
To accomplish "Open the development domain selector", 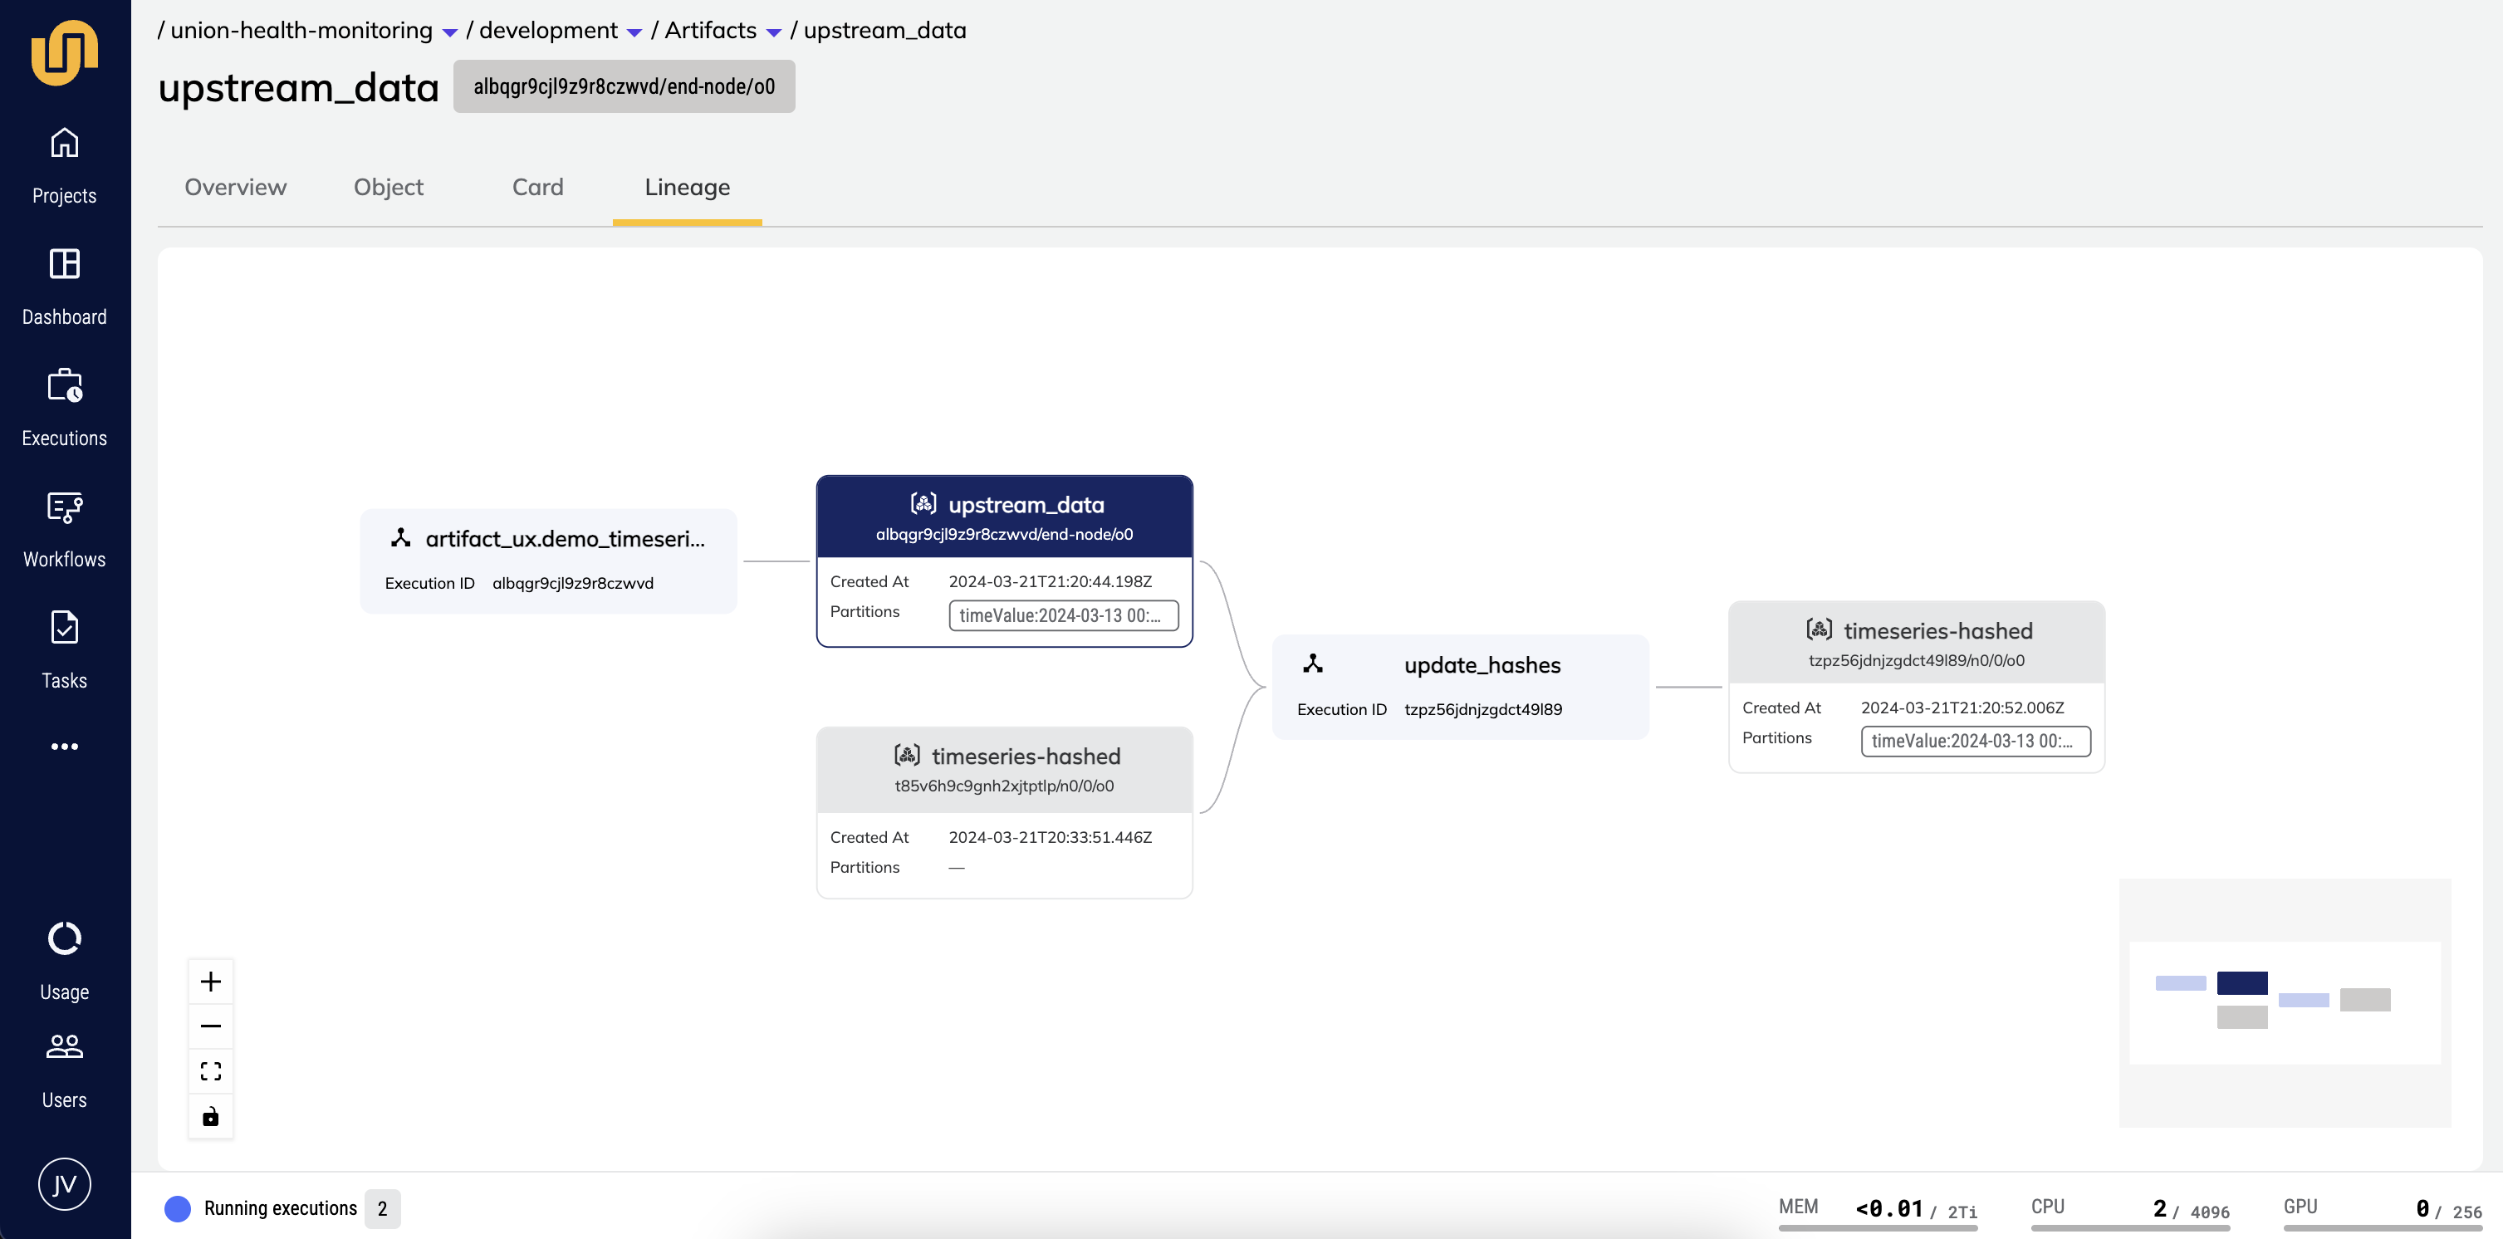I will tap(636, 31).
